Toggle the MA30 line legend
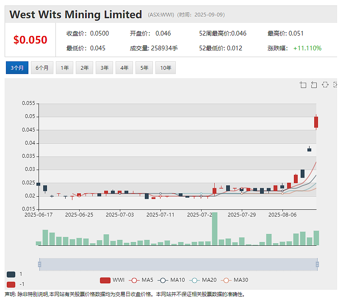 [235, 280]
